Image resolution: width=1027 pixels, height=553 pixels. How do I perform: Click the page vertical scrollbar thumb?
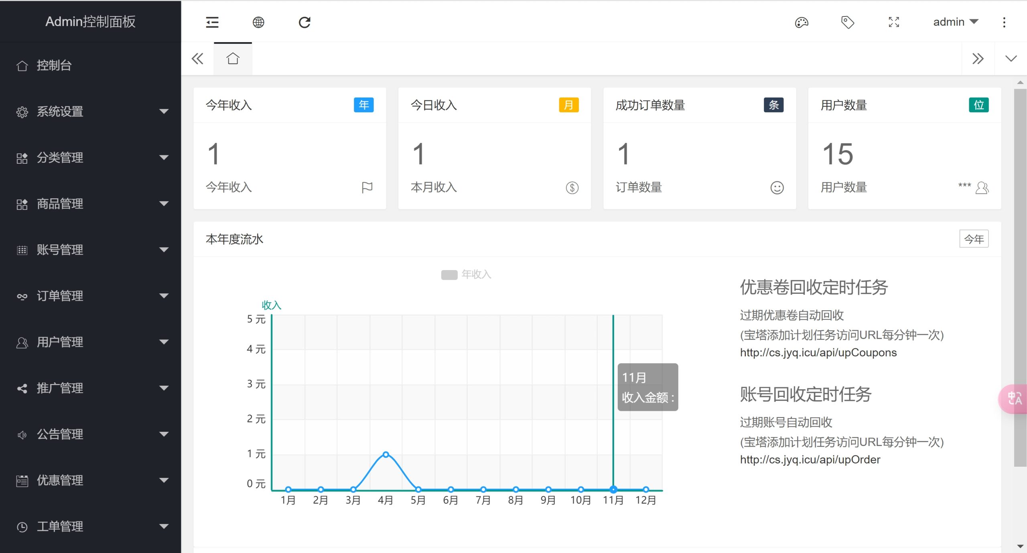1020,278
